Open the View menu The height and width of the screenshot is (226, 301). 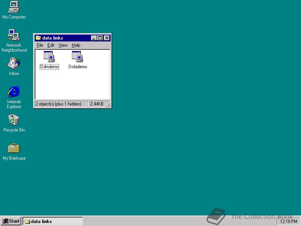tap(63, 45)
